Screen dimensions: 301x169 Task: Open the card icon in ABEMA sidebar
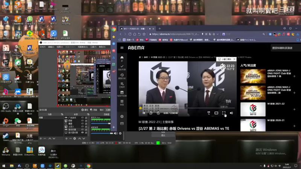[x=122, y=124]
